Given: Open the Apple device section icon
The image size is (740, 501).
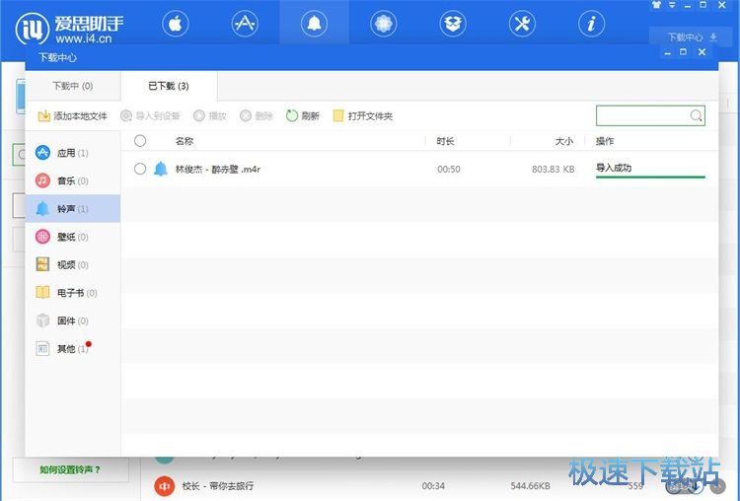Looking at the screenshot, I should coord(175,24).
